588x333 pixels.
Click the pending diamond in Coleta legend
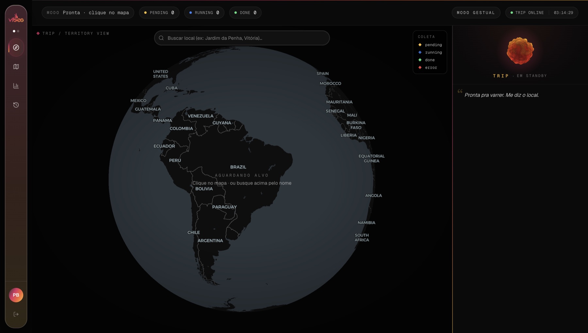pos(420,45)
